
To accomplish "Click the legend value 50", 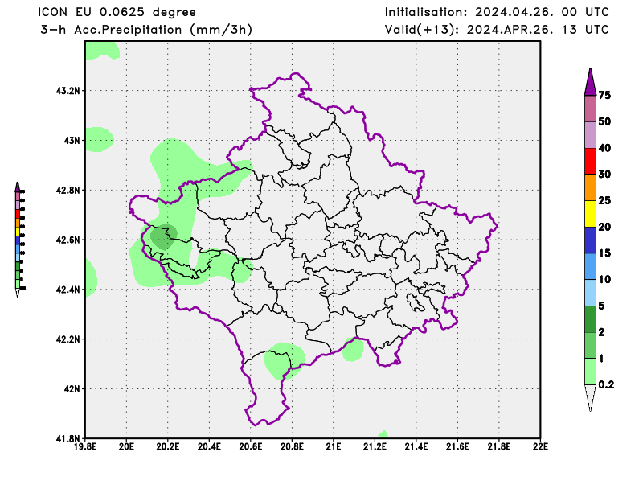I will 604,121.
